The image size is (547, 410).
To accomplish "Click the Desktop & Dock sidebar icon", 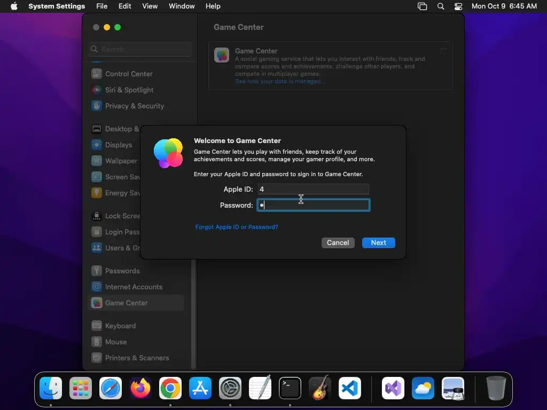I will pos(97,129).
